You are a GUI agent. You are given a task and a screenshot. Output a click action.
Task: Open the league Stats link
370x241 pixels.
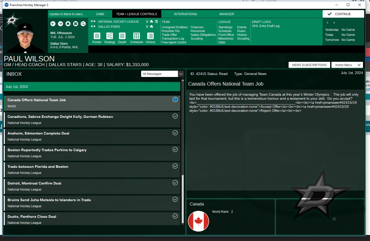click(222, 42)
